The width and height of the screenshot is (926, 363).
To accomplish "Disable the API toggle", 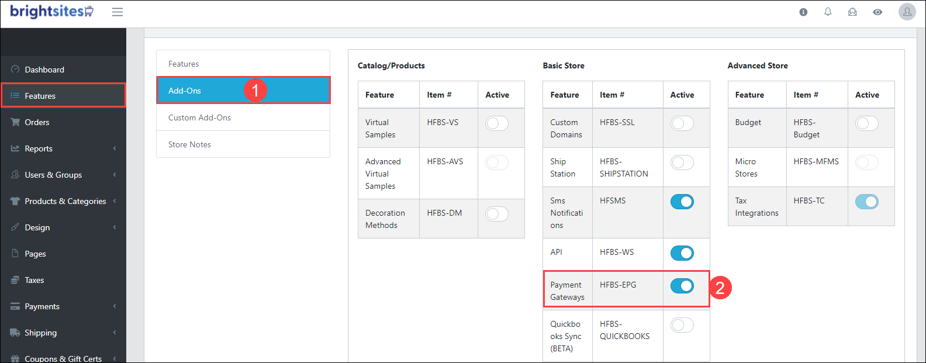I will tap(682, 253).
